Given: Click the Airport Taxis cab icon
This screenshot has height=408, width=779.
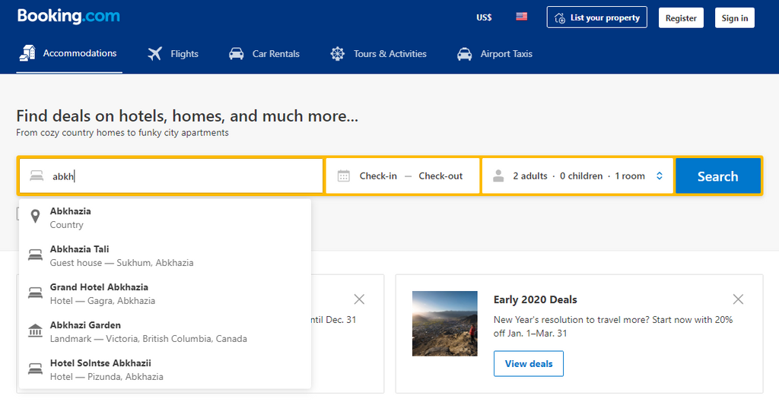Looking at the screenshot, I should [x=464, y=54].
